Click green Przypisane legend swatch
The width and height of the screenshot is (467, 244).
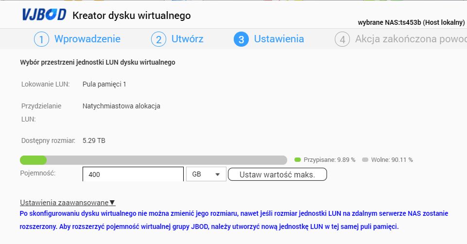click(x=297, y=160)
